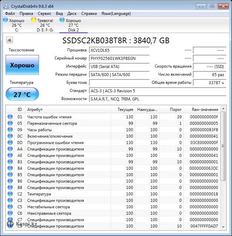The image size is (232, 236).
Task: Click status orb for attribute 05 row
Action: click(10, 123)
